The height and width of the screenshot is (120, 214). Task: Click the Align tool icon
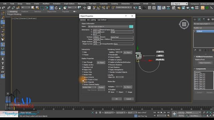[x=140, y=8]
